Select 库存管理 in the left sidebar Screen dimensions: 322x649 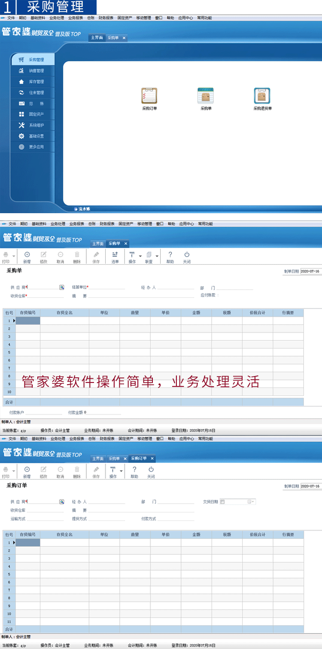[33, 82]
